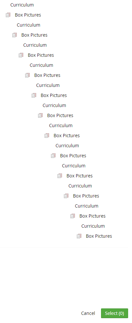Select the bottommost Curriculum tree entry
This screenshot has width=132, height=323.
(x=93, y=226)
